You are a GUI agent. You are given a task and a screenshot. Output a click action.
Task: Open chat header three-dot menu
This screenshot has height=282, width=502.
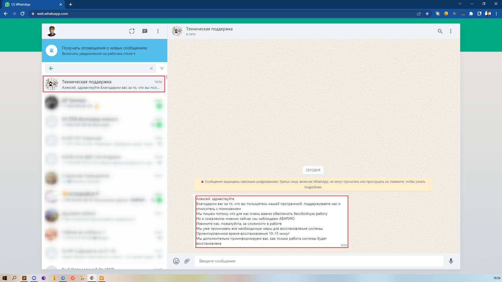451,31
